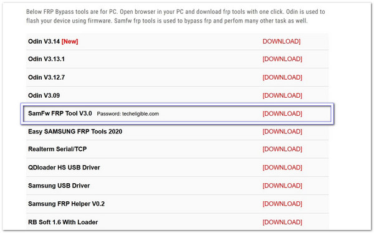Click the 'SamFw FRP Tool V3.0' title
Image resolution: width=374 pixels, height=233 pixels.
[x=60, y=113]
